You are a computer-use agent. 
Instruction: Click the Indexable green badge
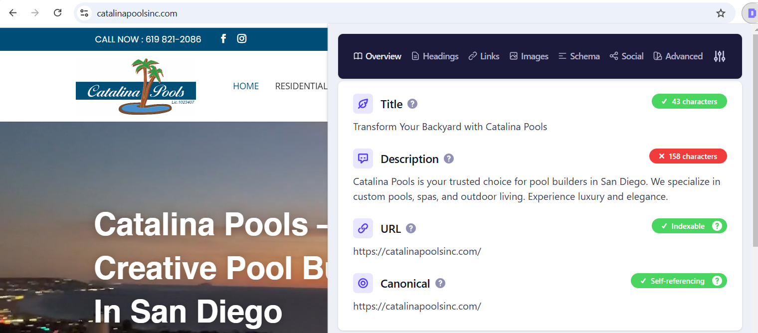point(689,226)
